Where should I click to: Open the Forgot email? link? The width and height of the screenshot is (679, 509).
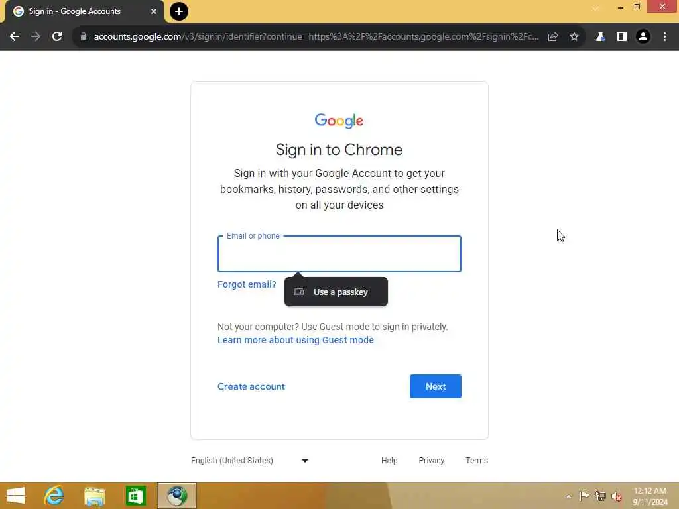click(247, 284)
